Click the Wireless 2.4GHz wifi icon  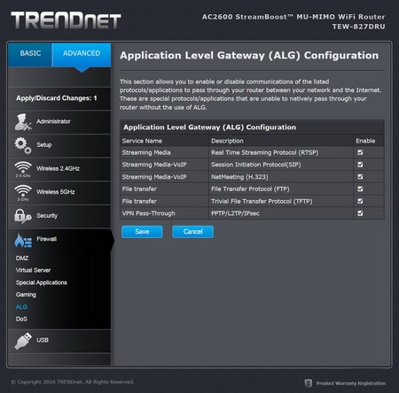click(x=23, y=169)
